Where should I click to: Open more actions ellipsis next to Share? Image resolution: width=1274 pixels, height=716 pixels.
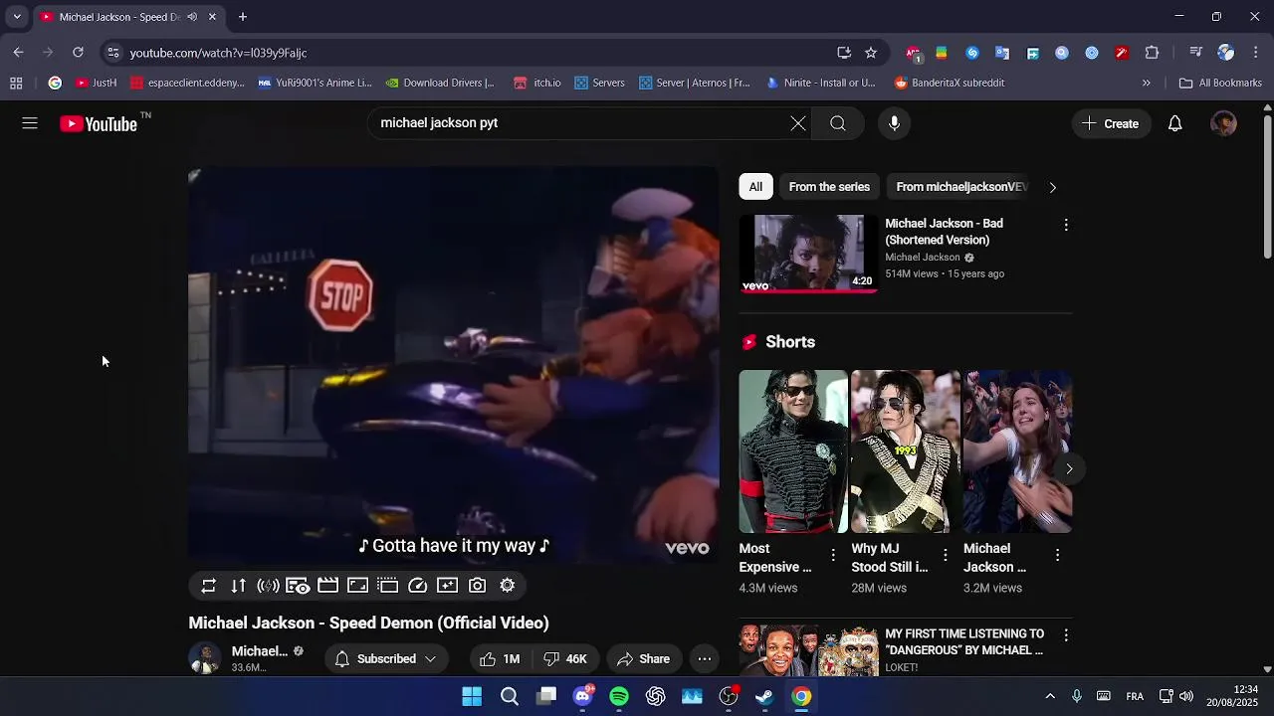(x=705, y=659)
